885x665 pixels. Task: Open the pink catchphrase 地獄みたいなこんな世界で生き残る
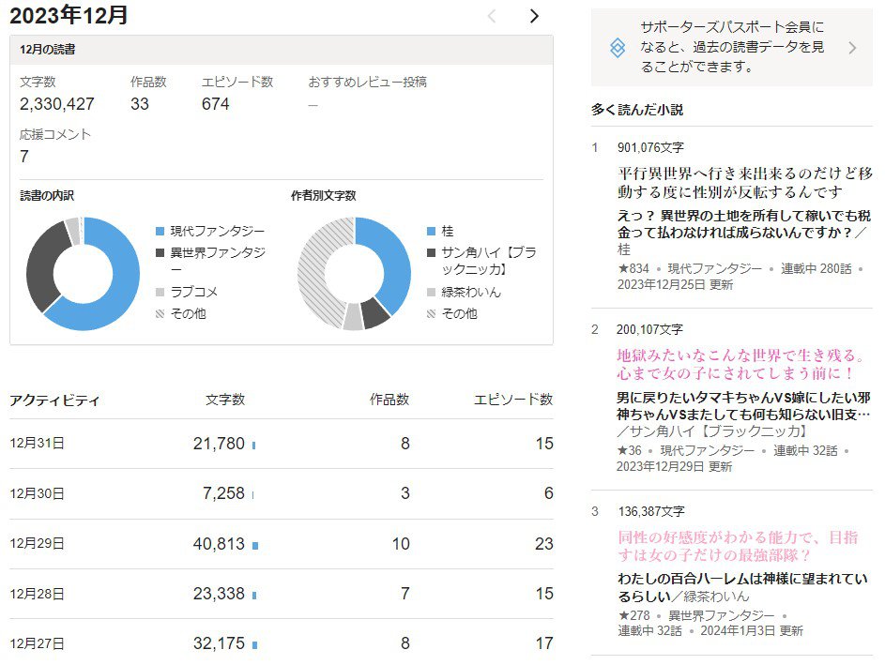click(741, 365)
